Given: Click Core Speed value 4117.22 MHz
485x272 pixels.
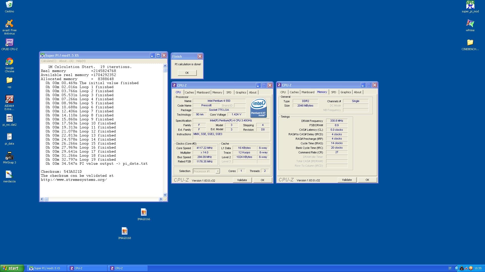Looking at the screenshot, I should pyautogui.click(x=205, y=148).
